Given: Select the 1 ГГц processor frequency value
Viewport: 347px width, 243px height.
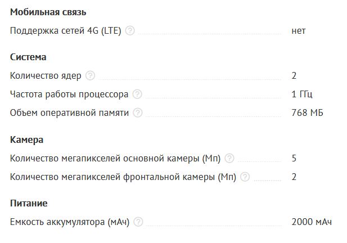Looking at the screenshot, I should tap(302, 94).
